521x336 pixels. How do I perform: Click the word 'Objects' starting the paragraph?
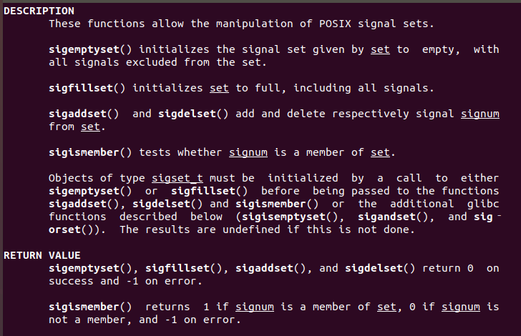pyautogui.click(x=71, y=178)
